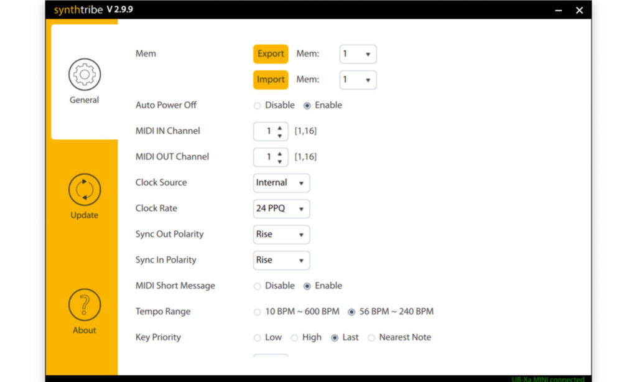Image resolution: width=637 pixels, height=382 pixels.
Task: Click the Import button
Action: 271,80
